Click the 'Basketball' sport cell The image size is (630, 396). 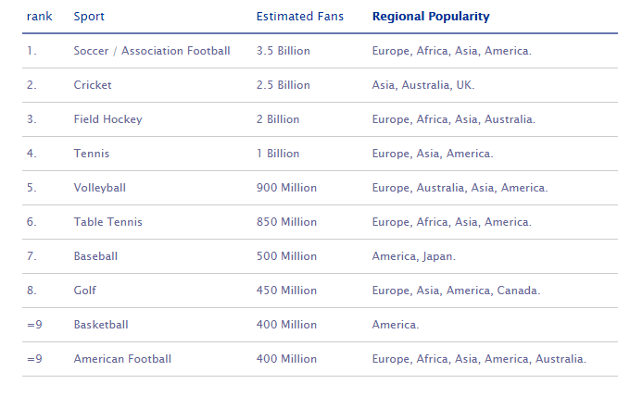pos(101,325)
